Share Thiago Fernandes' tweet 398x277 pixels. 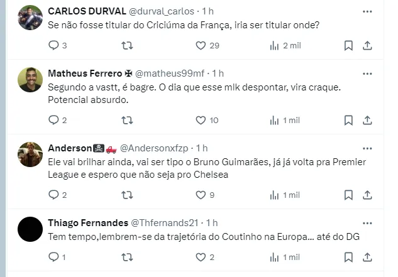[x=368, y=257]
